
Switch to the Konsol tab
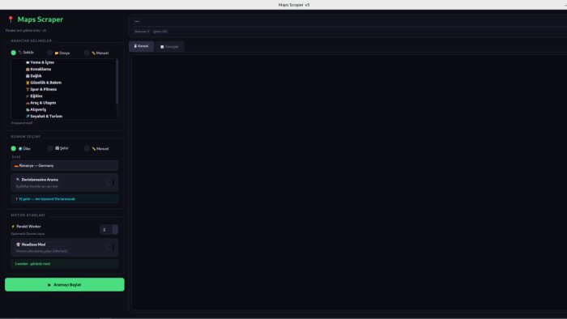[x=142, y=46]
